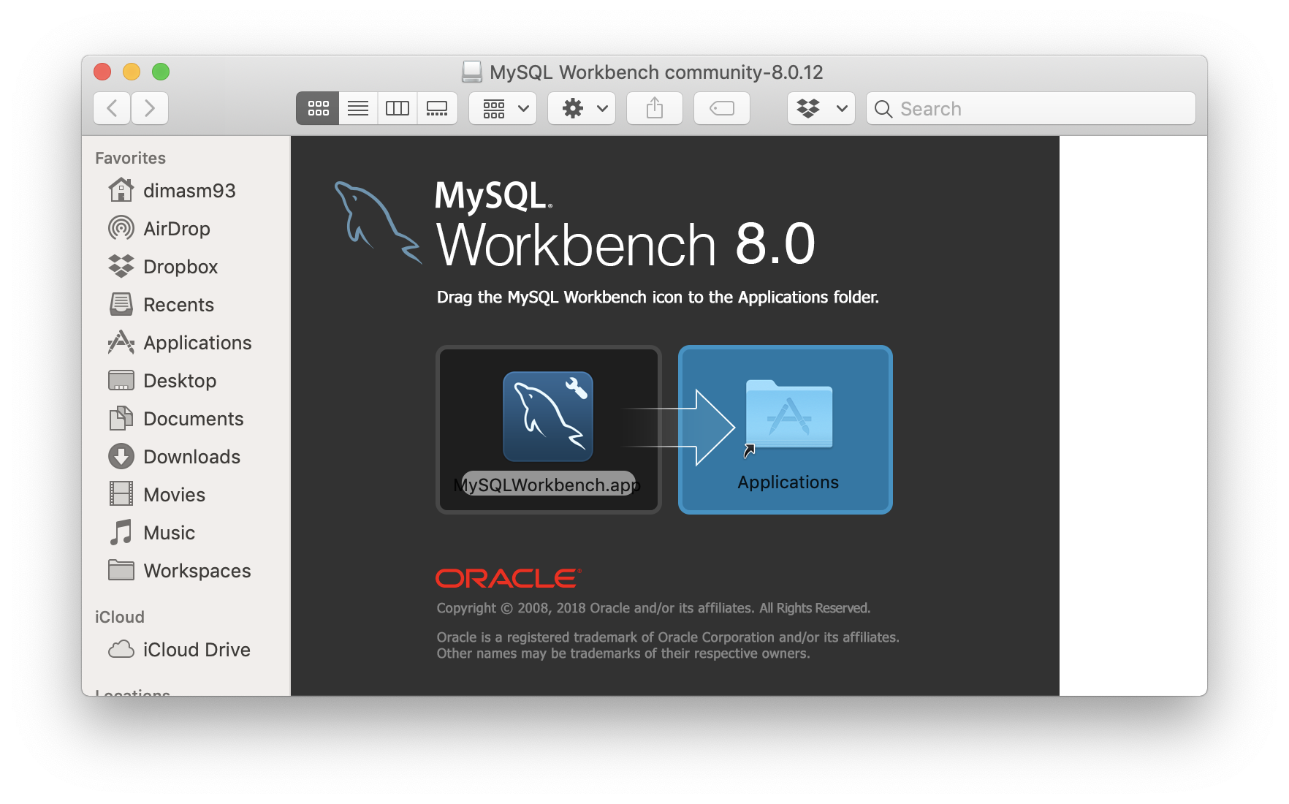1289x804 pixels.
Task: Open Documents in the sidebar
Action: (175, 419)
